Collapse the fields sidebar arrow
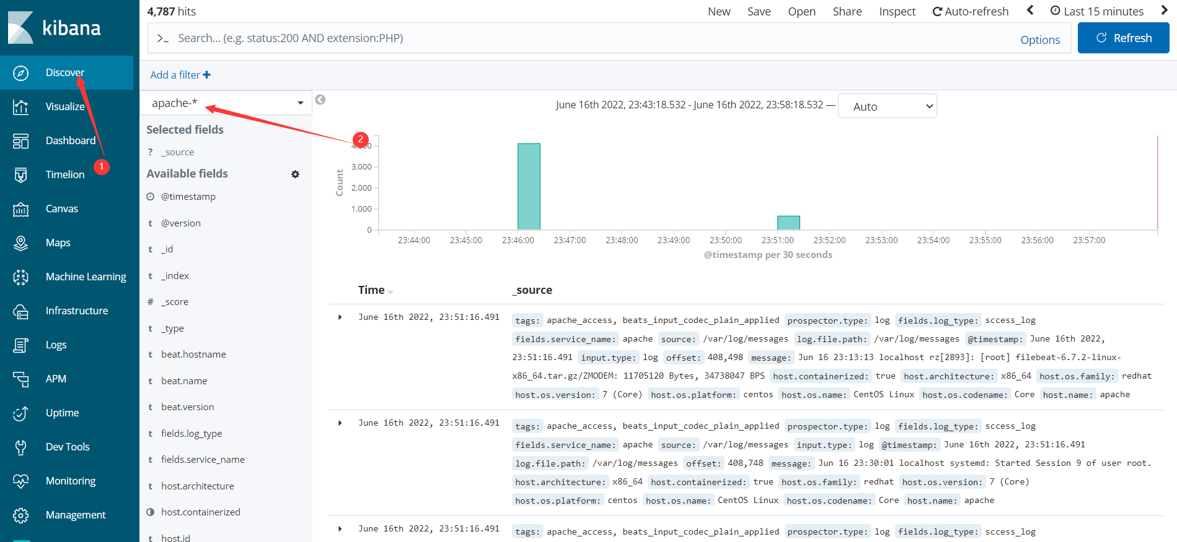Viewport: 1177px width, 542px height. tap(320, 100)
